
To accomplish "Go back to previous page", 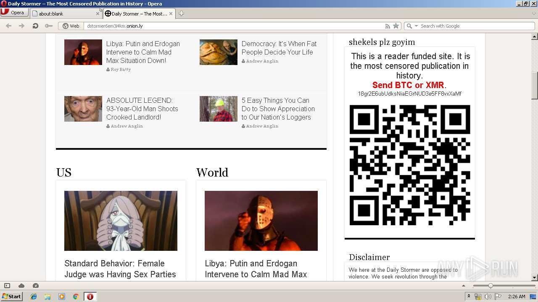I will pyautogui.click(x=8, y=26).
